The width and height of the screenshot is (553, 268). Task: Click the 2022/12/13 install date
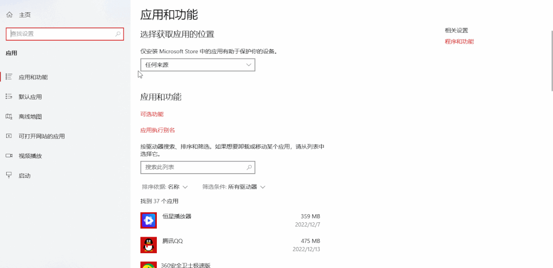point(306,249)
